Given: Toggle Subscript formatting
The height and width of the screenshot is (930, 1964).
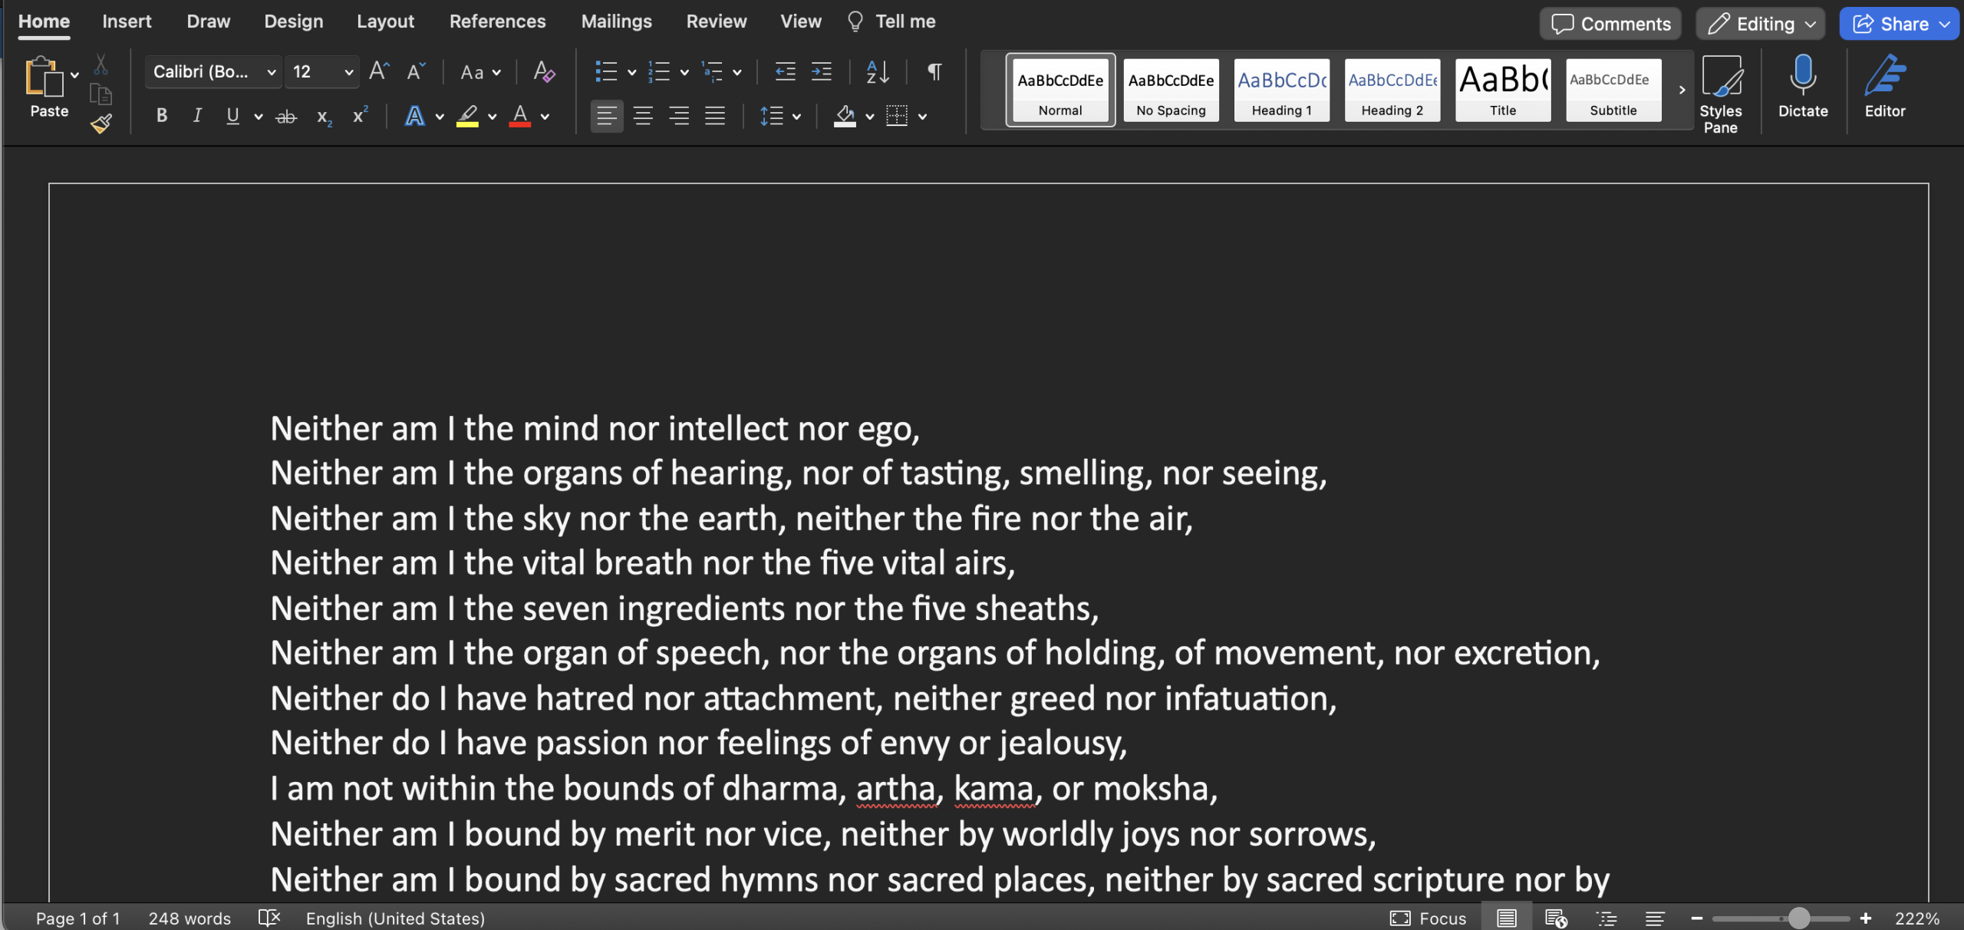Looking at the screenshot, I should (x=324, y=117).
